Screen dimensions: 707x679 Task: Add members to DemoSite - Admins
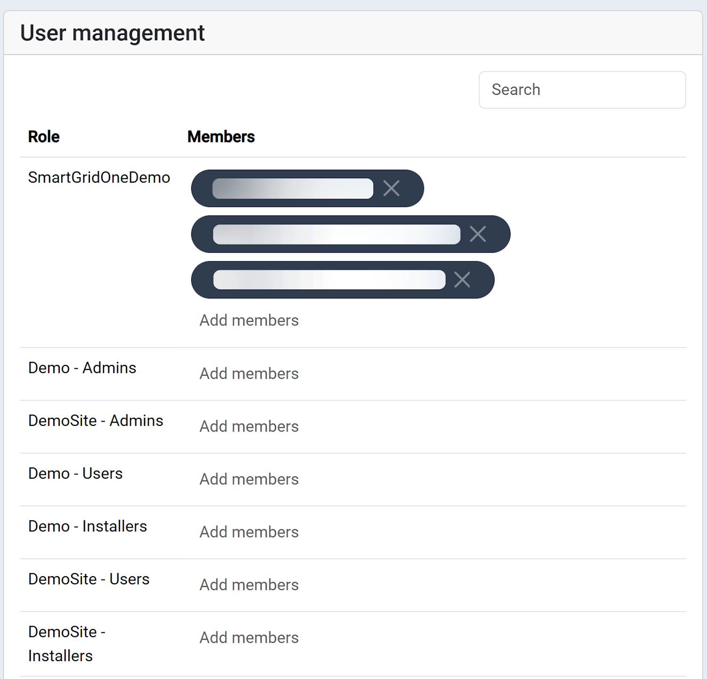tap(249, 426)
